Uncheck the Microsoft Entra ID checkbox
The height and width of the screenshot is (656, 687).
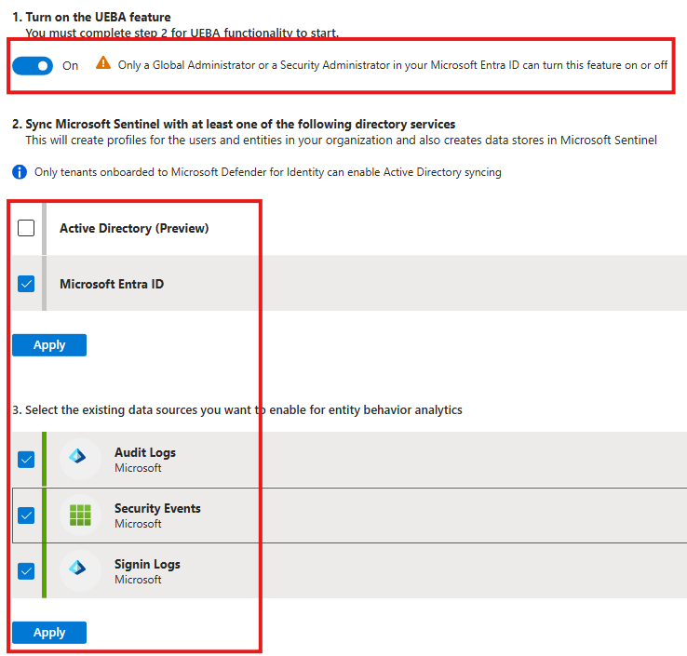click(x=26, y=284)
